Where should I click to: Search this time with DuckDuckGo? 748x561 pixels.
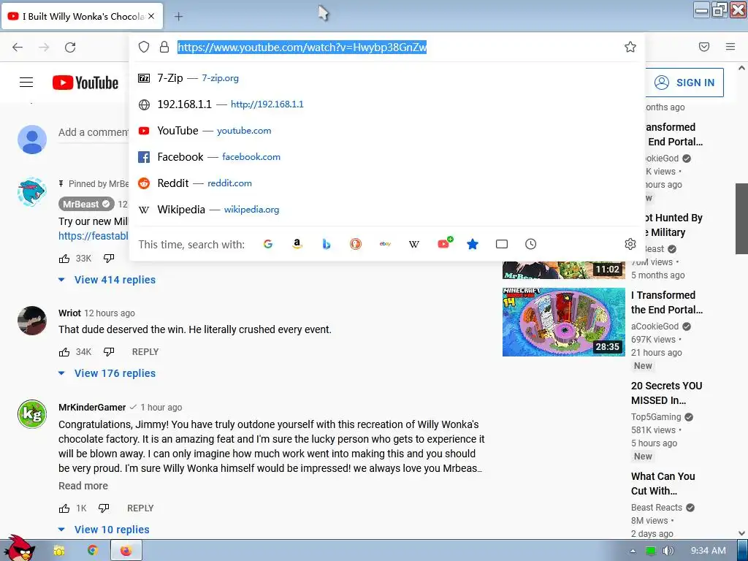[x=356, y=244]
